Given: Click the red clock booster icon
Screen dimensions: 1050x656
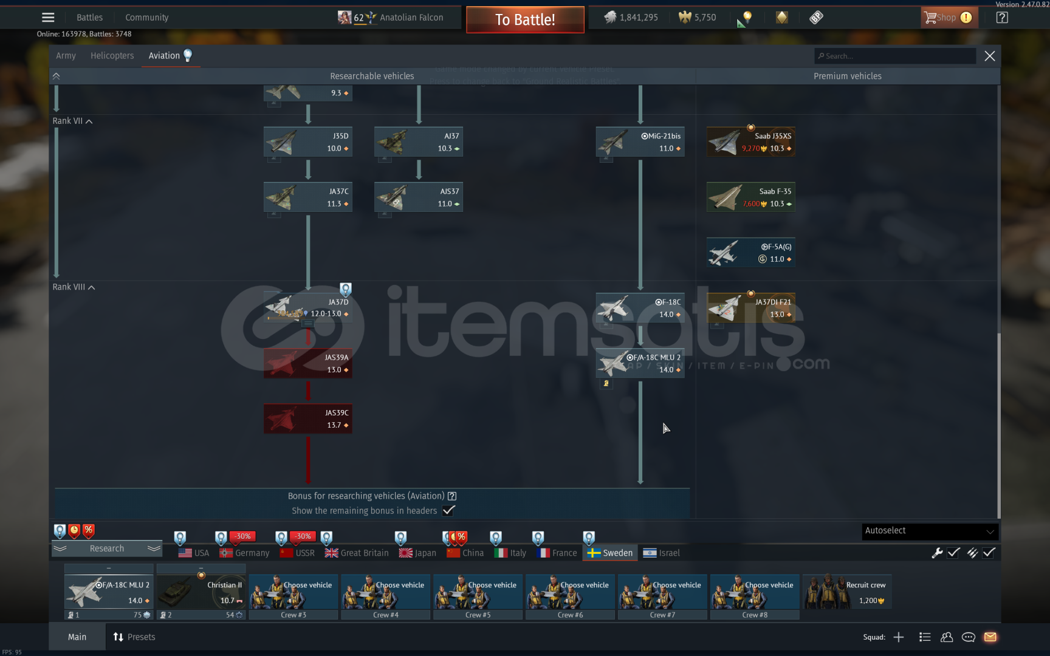Looking at the screenshot, I should tap(74, 531).
